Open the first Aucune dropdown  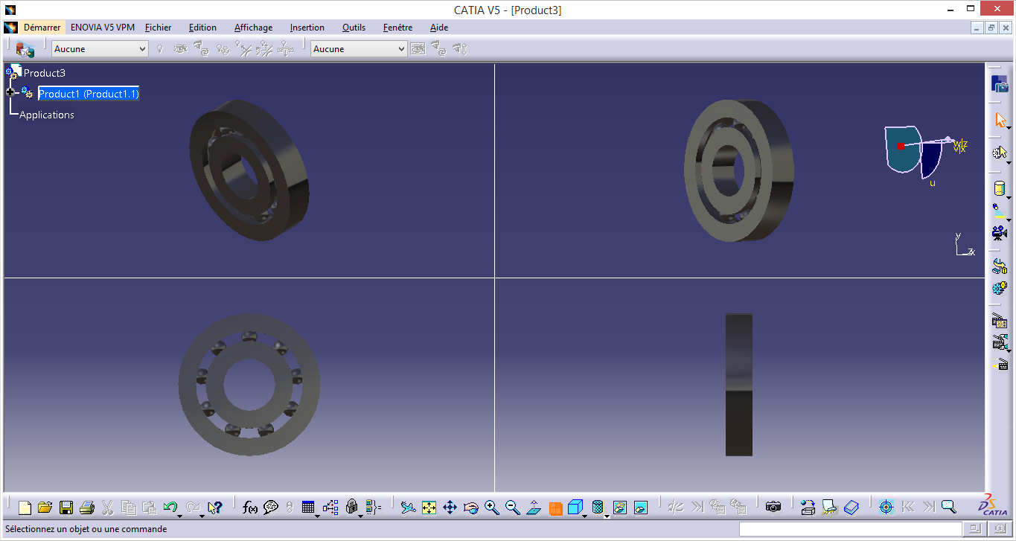[100, 48]
